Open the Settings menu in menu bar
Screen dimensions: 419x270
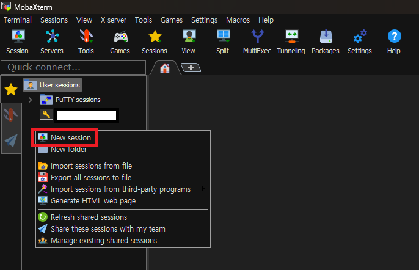point(205,20)
